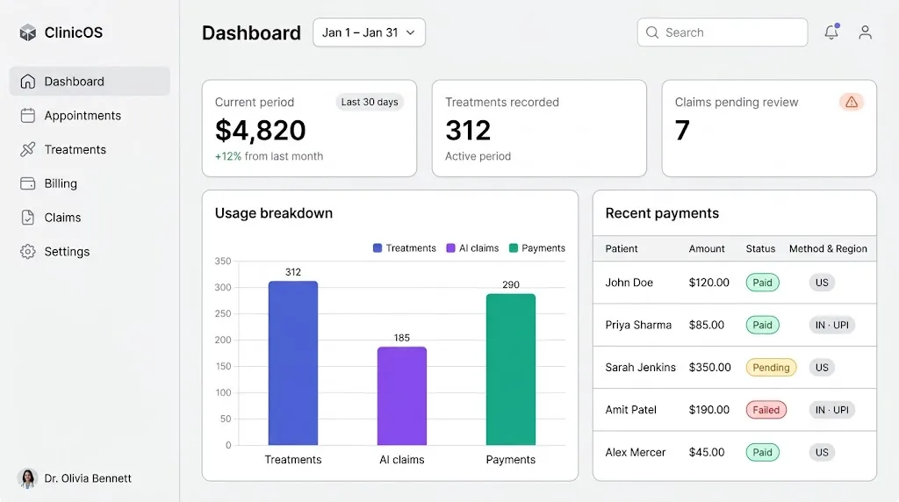Click the purple AI claims bar
The width and height of the screenshot is (899, 502).
coord(402,396)
